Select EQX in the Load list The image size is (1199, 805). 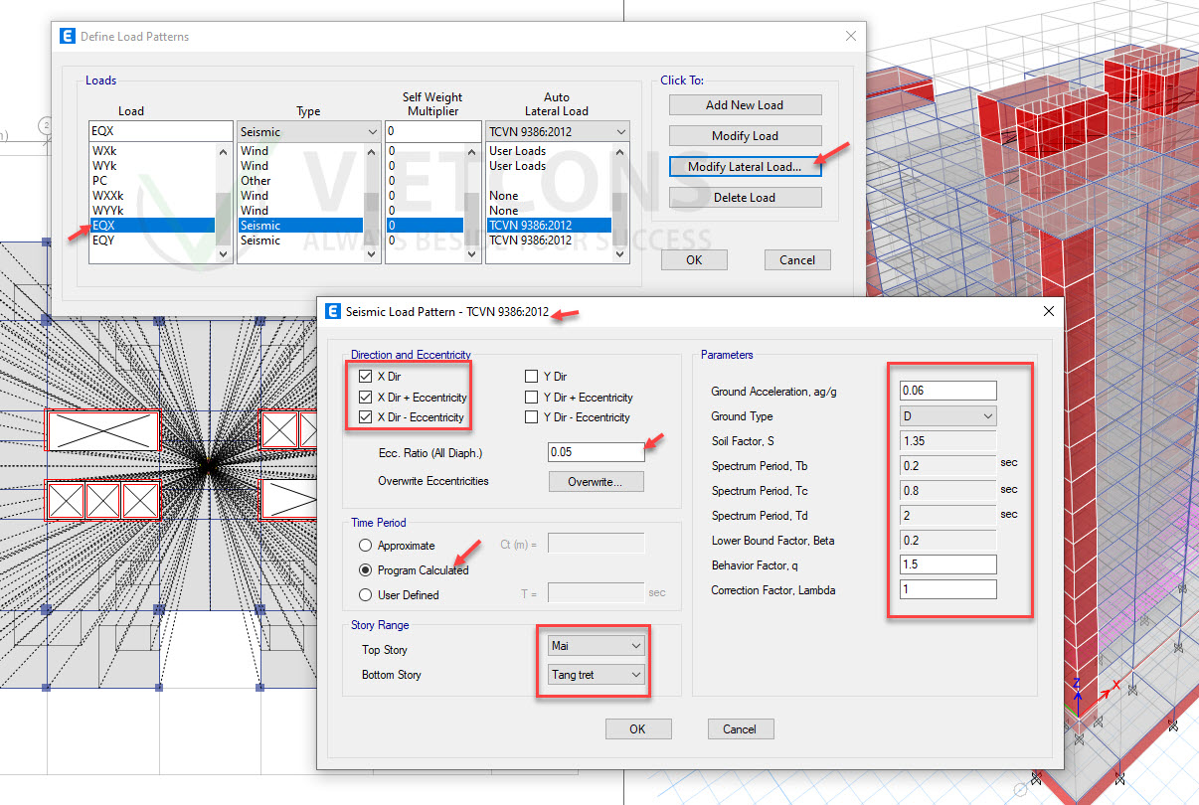pos(152,226)
